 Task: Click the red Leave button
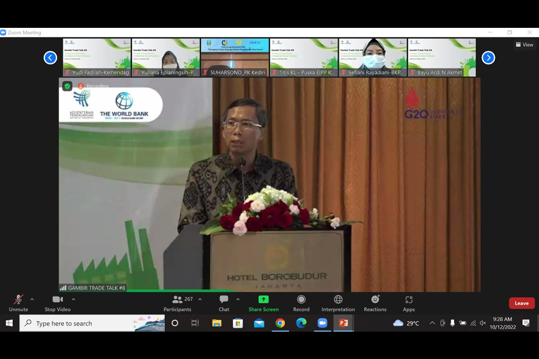(521, 303)
